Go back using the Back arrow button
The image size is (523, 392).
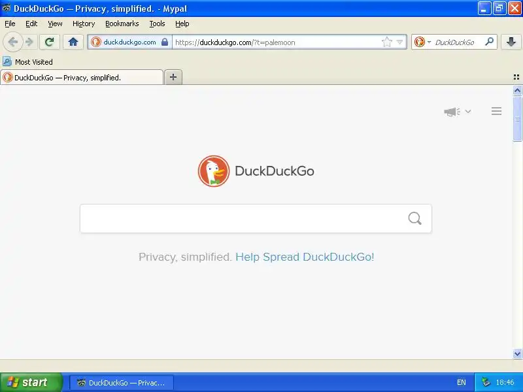[12, 42]
